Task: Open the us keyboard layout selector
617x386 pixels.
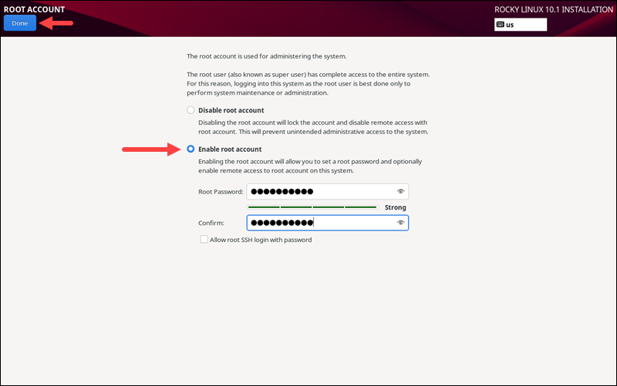Action: coord(520,25)
